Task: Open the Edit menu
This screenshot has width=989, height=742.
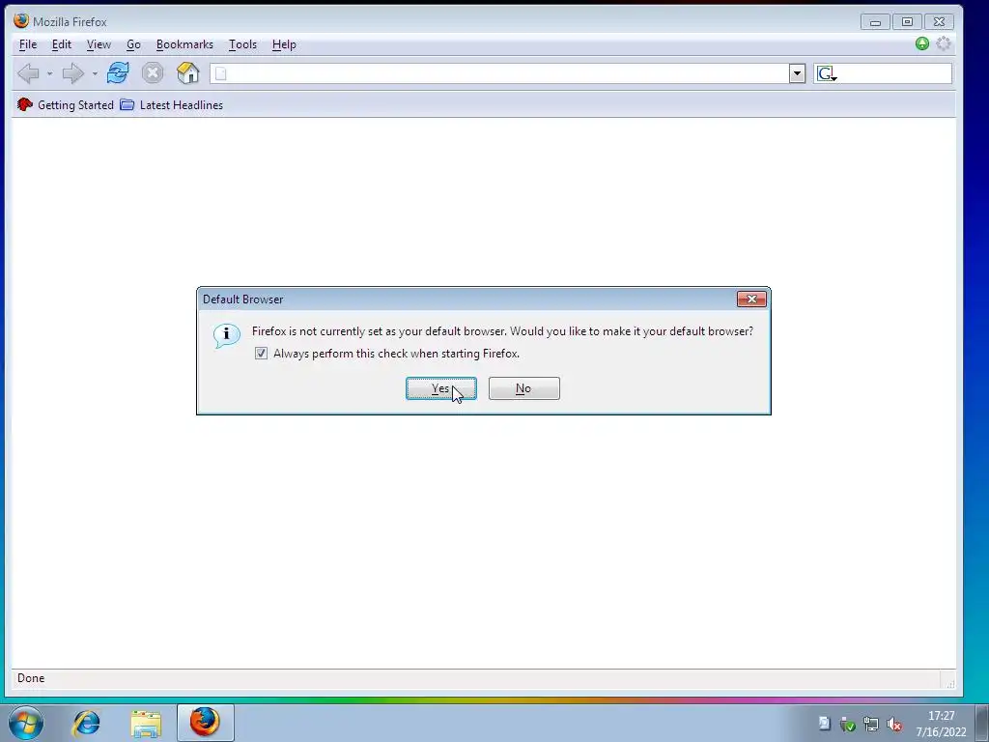Action: click(61, 44)
